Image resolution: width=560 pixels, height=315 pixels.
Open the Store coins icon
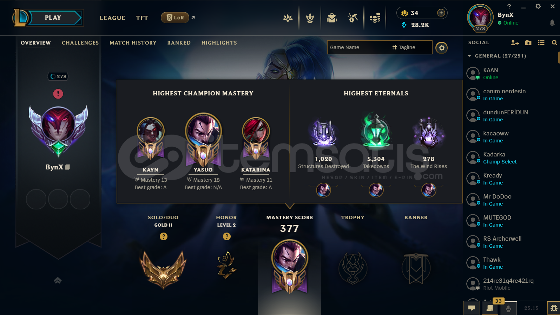pyautogui.click(x=375, y=18)
